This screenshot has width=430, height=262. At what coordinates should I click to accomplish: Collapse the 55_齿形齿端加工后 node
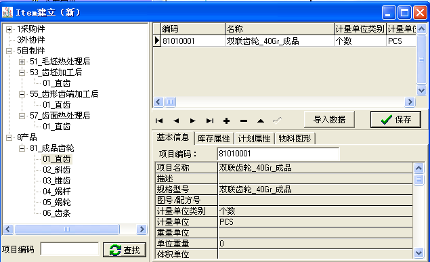click(22, 94)
